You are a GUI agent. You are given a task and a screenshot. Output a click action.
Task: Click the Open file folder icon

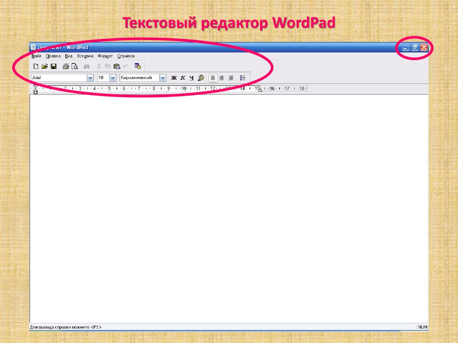(44, 67)
